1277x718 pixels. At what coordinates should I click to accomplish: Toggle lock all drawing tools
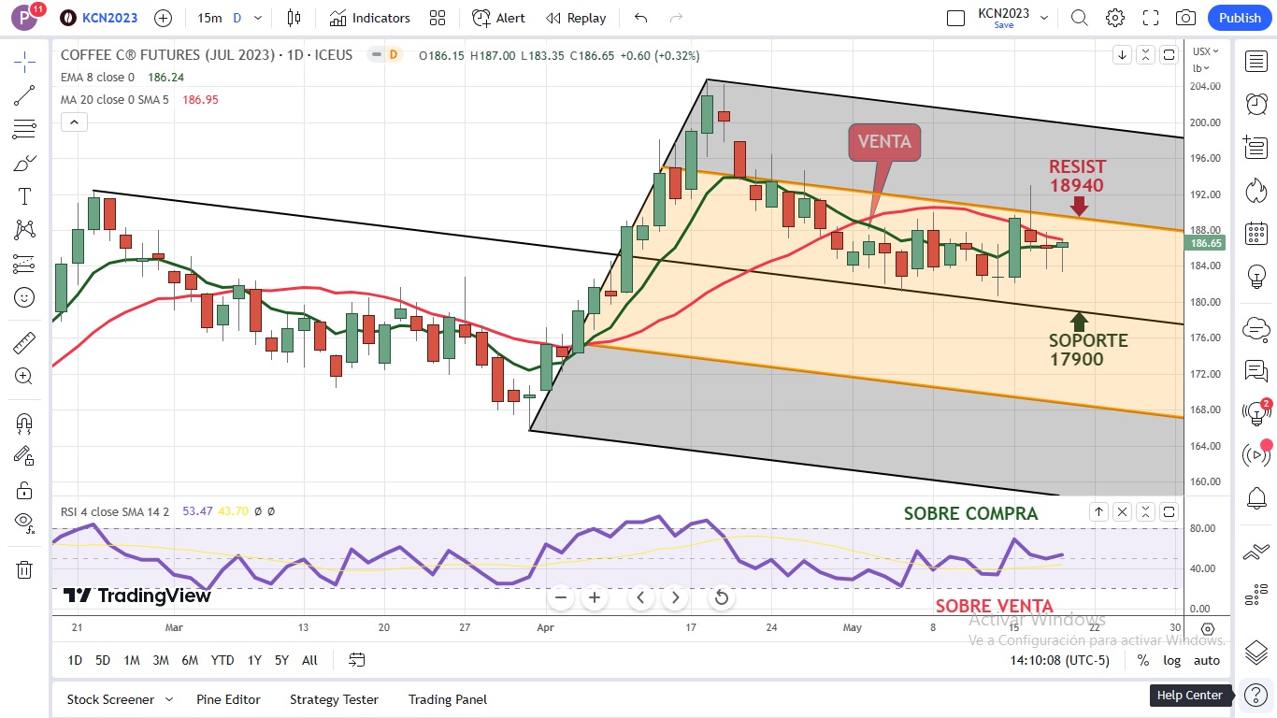[x=24, y=490]
